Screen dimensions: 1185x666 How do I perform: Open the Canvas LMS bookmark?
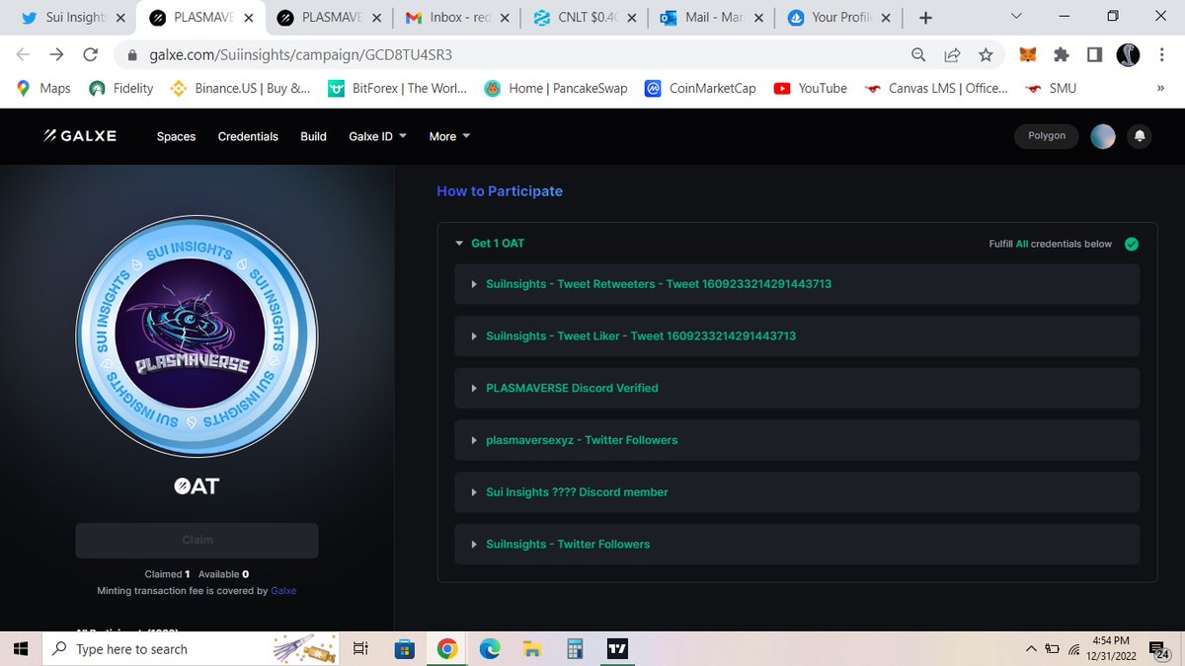coord(936,88)
